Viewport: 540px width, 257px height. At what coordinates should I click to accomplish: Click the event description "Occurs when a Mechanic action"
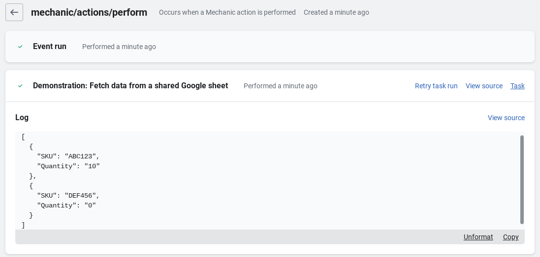tap(227, 12)
